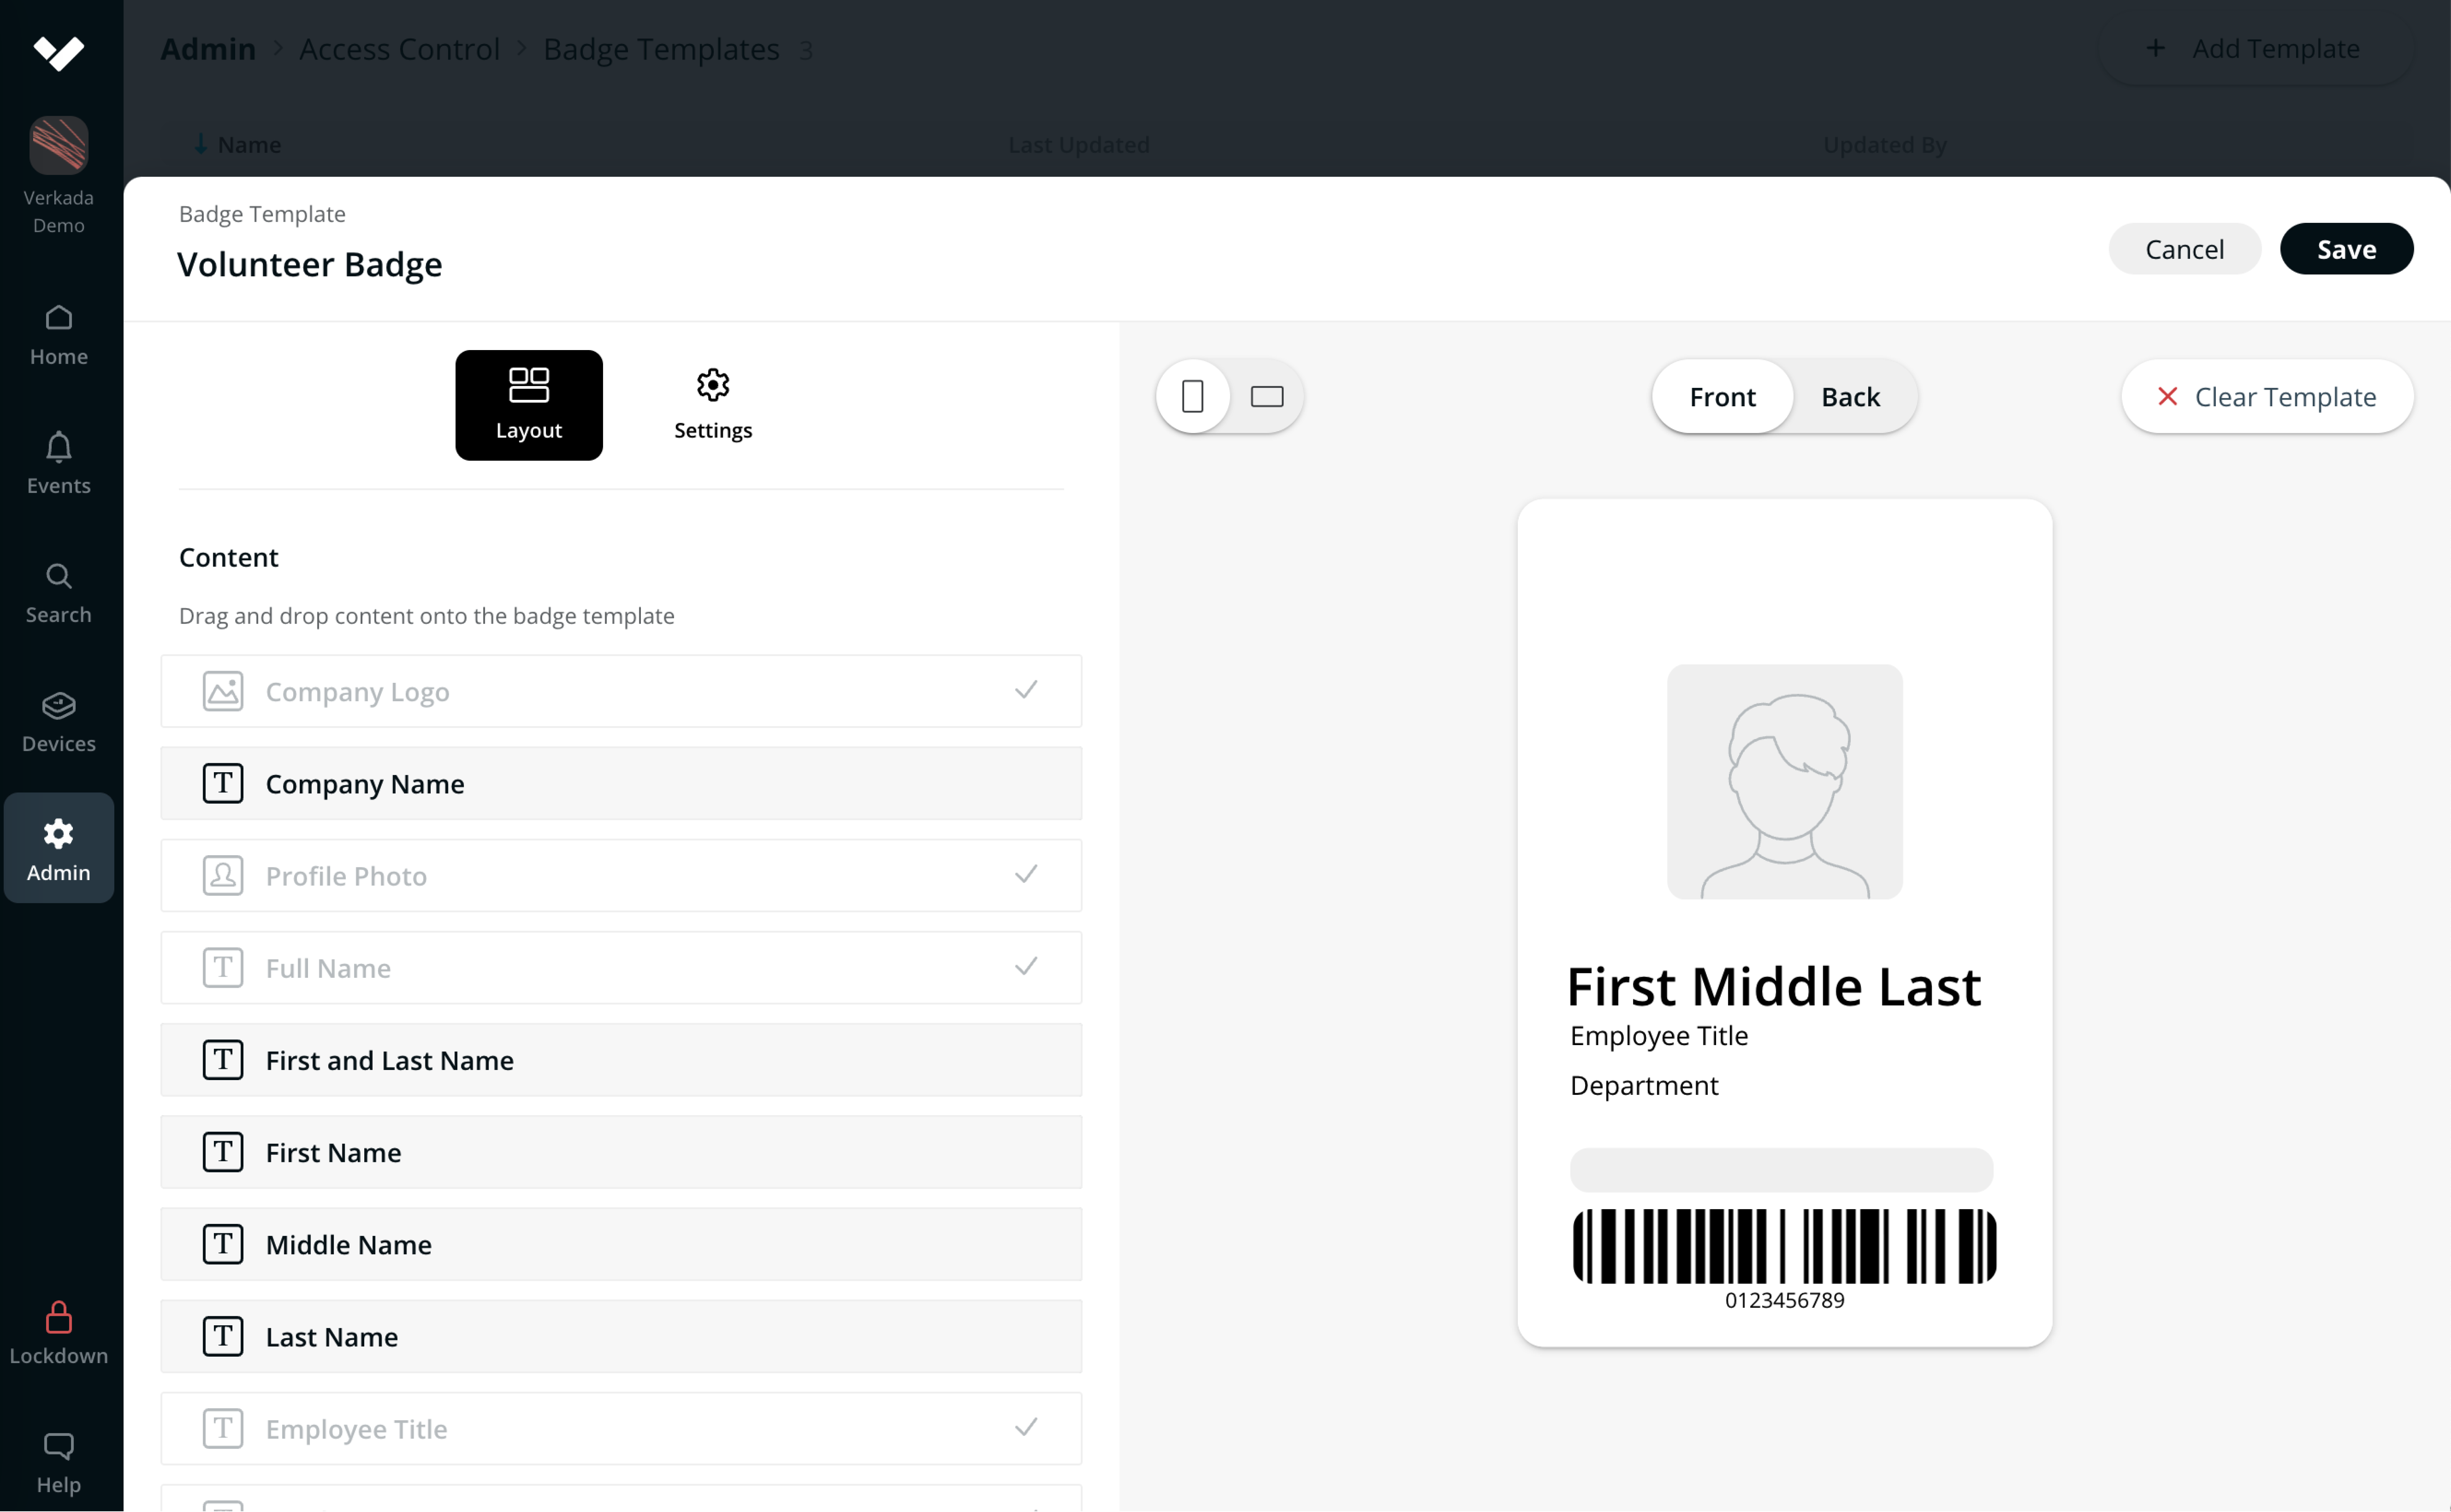Switch to the Settings tab

pos(712,405)
